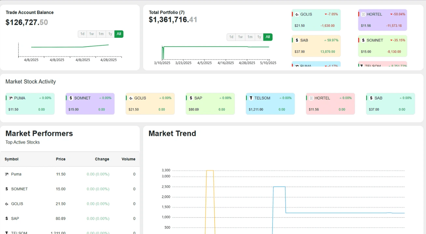The image size is (426, 234).
Task: Click SAP logo in Market Performers table
Action: point(7,219)
